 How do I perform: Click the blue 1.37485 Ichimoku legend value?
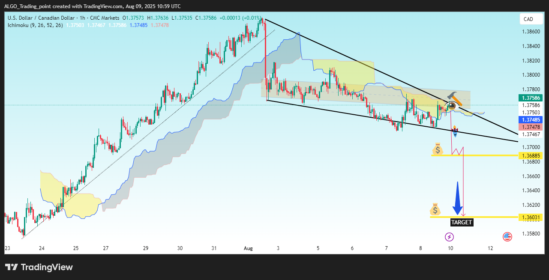[138, 25]
